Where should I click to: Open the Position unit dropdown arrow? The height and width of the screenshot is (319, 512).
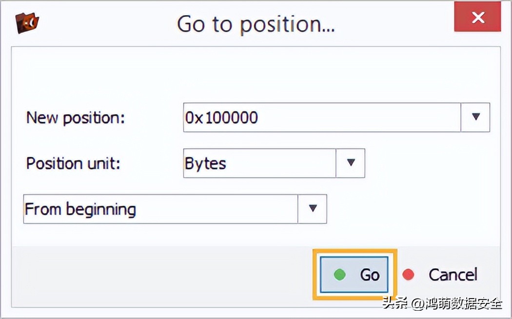350,163
